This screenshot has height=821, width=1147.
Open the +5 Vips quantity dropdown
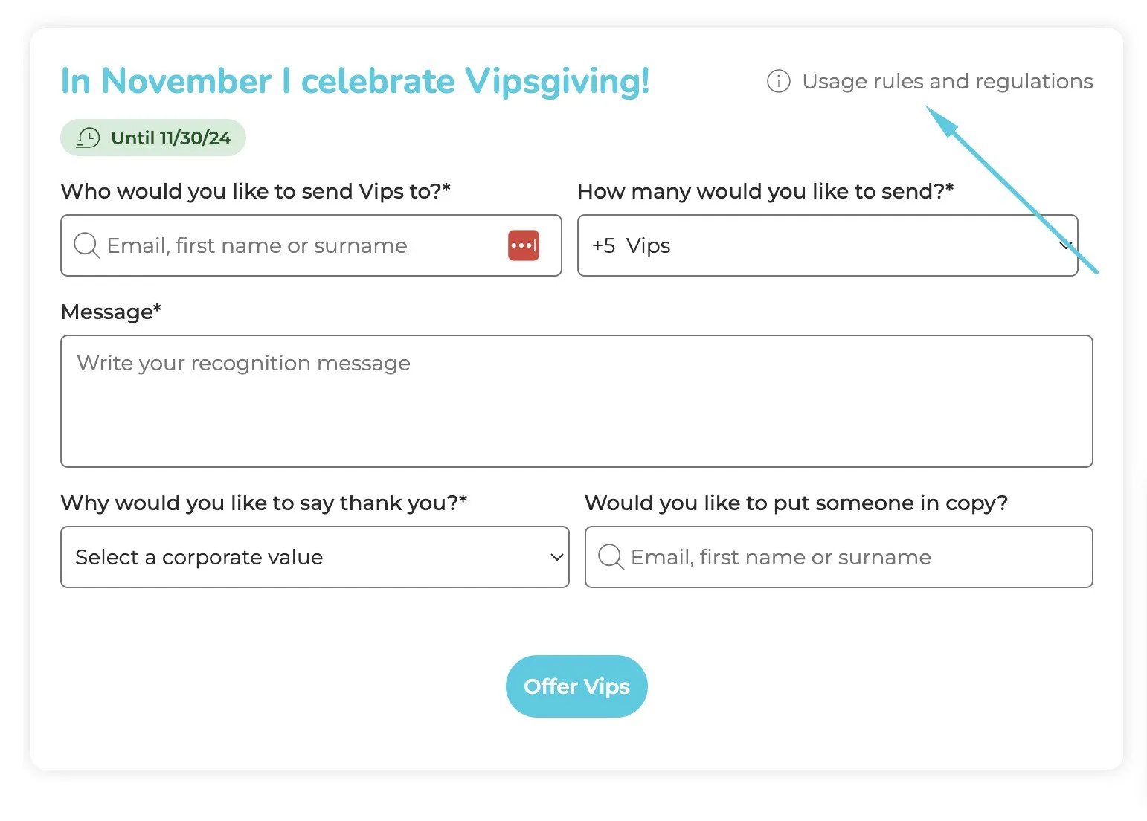coord(818,245)
